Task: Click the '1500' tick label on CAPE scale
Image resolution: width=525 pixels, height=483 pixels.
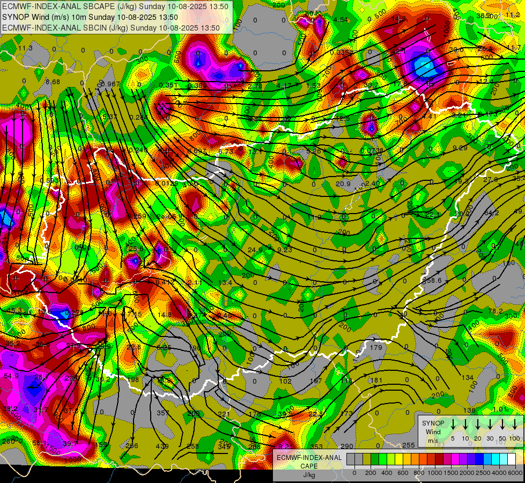Action: click(451, 473)
